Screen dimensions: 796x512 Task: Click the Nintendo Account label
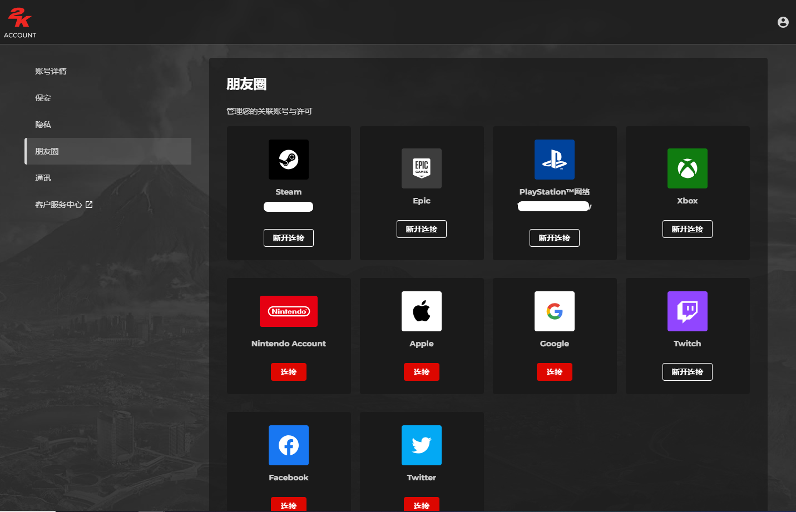289,344
